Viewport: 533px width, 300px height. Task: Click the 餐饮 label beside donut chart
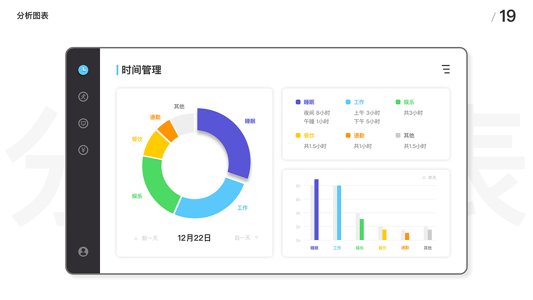[x=137, y=139]
